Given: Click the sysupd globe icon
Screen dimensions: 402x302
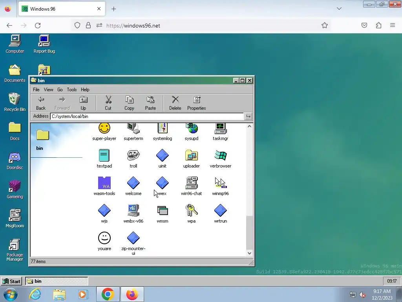Looking at the screenshot, I should click(x=192, y=129).
